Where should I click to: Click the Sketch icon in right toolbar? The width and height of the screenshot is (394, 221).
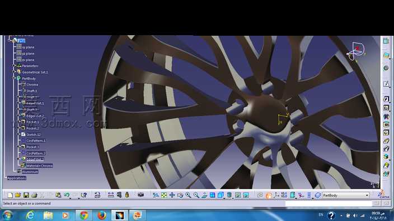(x=386, y=84)
